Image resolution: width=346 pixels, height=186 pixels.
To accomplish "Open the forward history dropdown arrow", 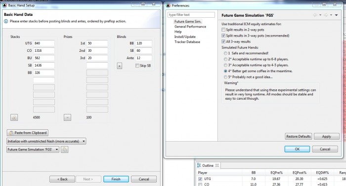I will tap(331, 15).
